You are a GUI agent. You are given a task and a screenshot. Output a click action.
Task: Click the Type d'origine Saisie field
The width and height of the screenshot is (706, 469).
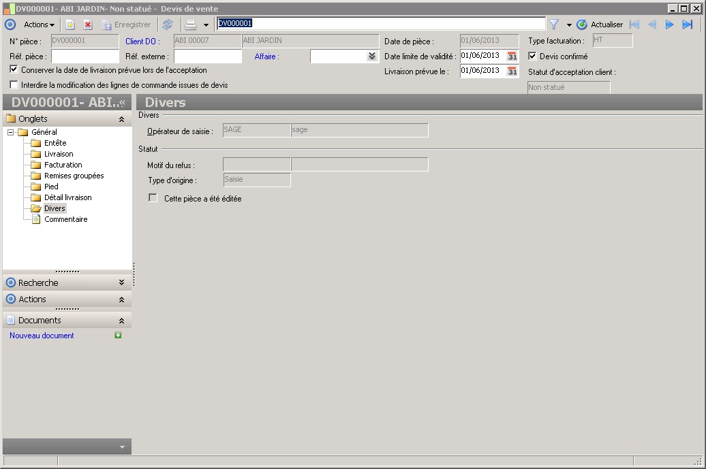[x=257, y=180]
